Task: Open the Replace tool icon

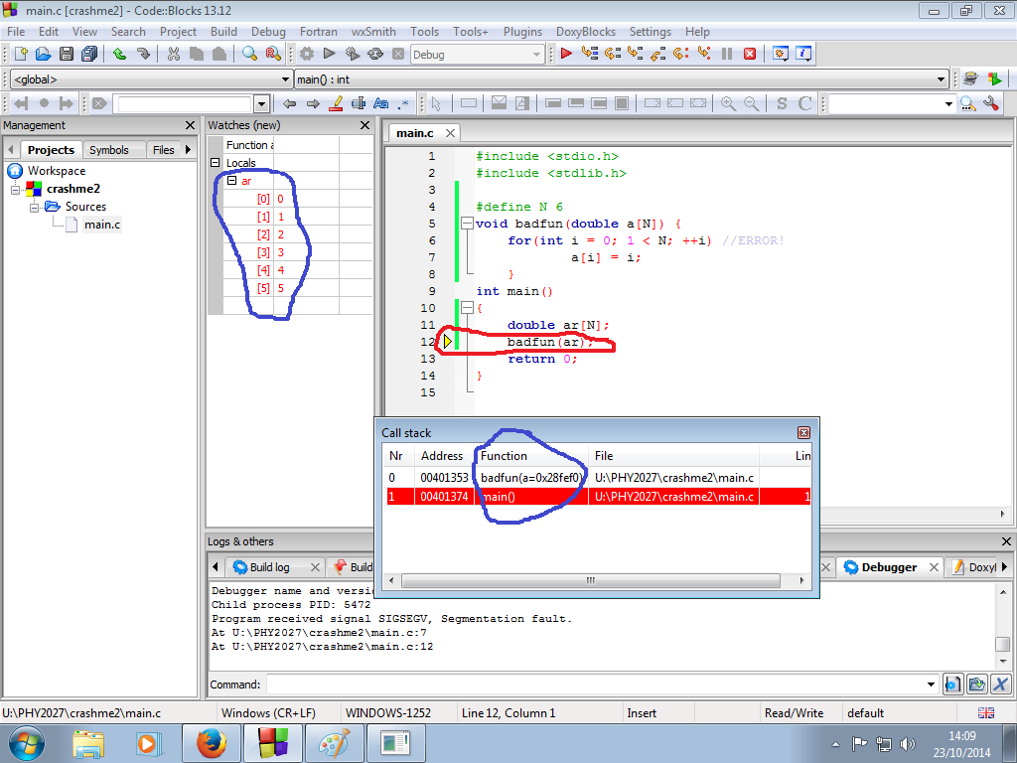Action: (x=273, y=54)
